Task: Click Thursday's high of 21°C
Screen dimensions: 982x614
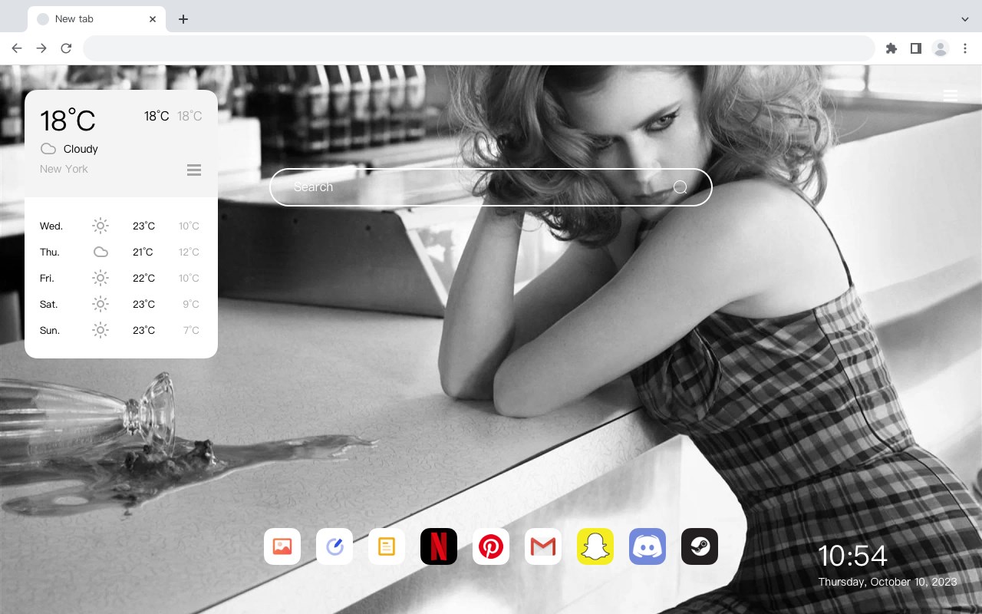Action: [x=143, y=252]
